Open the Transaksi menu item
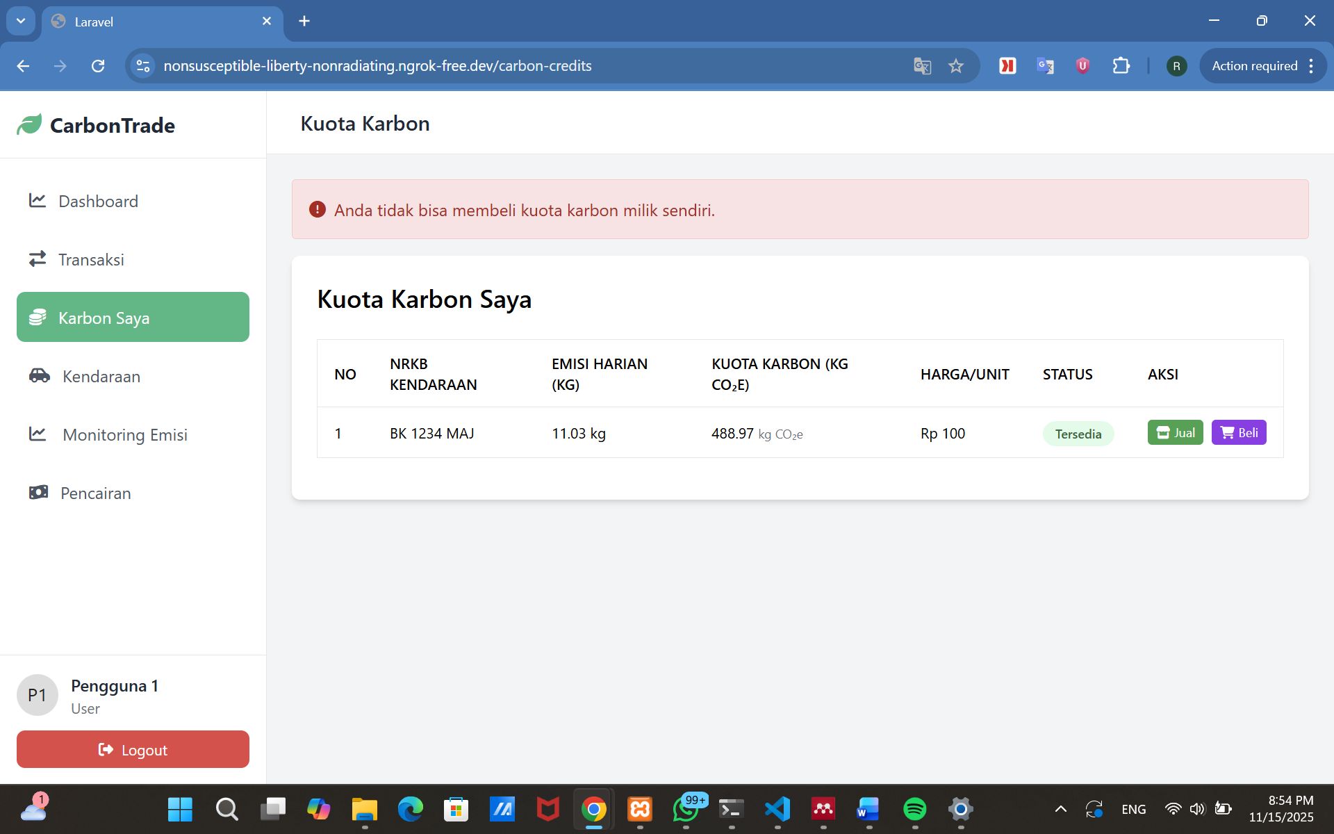1334x834 pixels. click(133, 259)
